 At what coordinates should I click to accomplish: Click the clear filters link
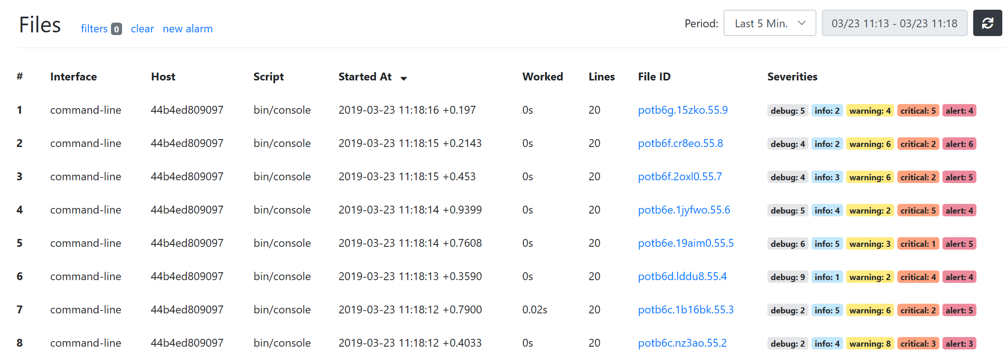(x=142, y=29)
